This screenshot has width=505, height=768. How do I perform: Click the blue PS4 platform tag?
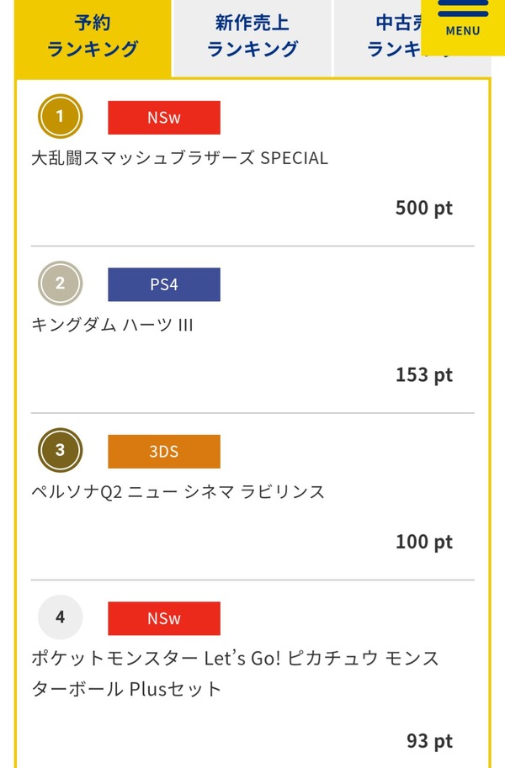coord(164,284)
